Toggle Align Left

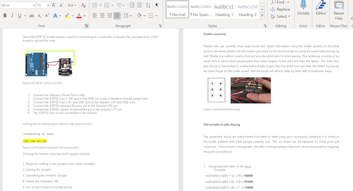(x=95, y=16)
